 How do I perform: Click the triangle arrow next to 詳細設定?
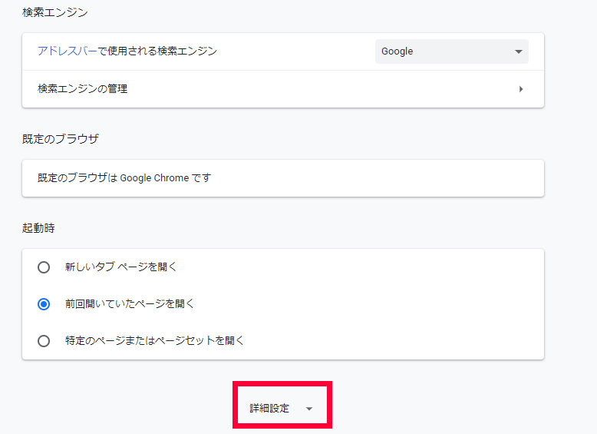click(308, 409)
